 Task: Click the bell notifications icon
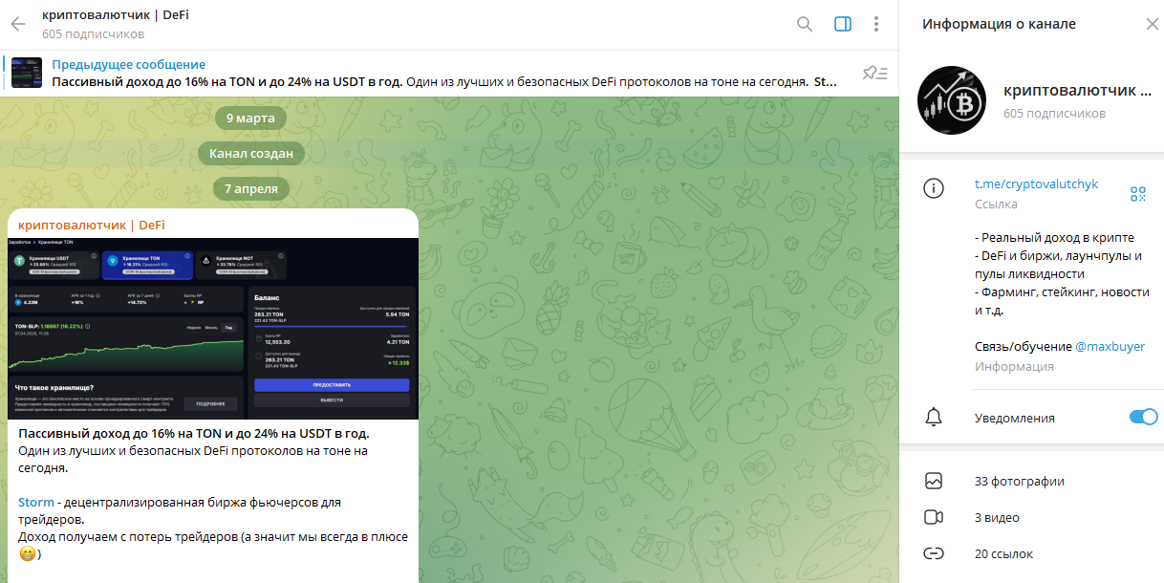coord(934,418)
